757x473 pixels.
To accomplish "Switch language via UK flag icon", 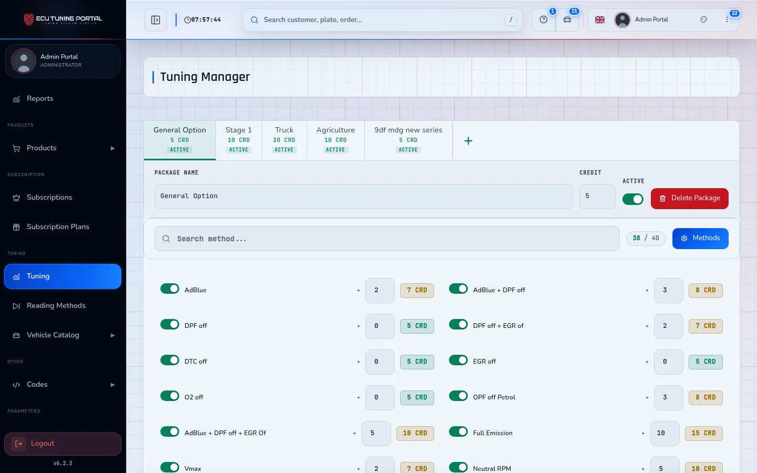I will point(600,20).
